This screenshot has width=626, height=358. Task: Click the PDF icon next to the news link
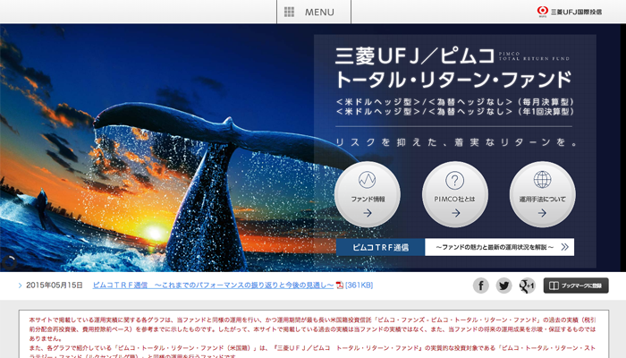(x=340, y=286)
